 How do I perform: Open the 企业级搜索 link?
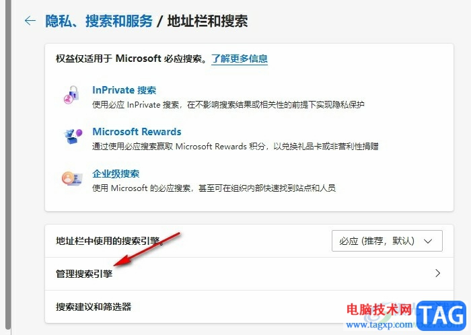(116, 174)
